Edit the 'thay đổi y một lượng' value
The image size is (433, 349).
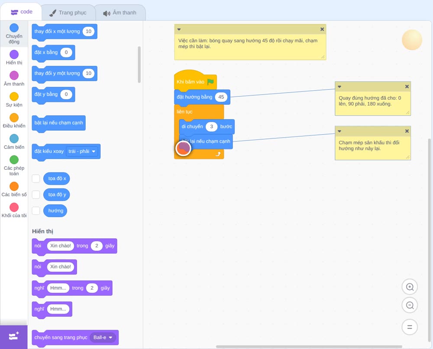88,74
